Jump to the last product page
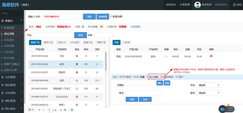Viewport: 243px width, 113px height. pos(65,110)
